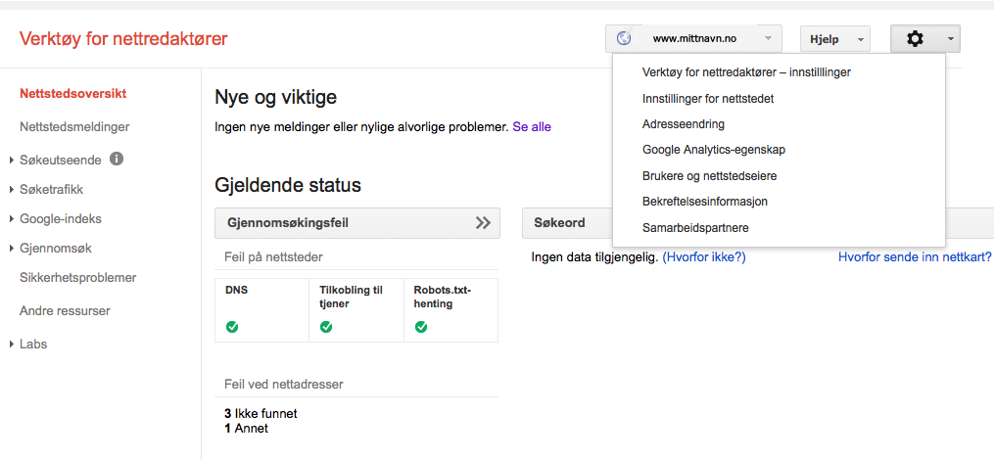995x460 pixels.
Task: Expand the Søketrafikk sidebar section
Action: 52,189
